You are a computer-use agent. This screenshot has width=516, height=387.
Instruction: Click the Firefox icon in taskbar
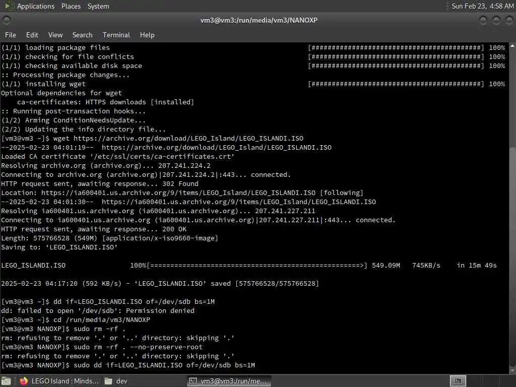tap(24, 381)
